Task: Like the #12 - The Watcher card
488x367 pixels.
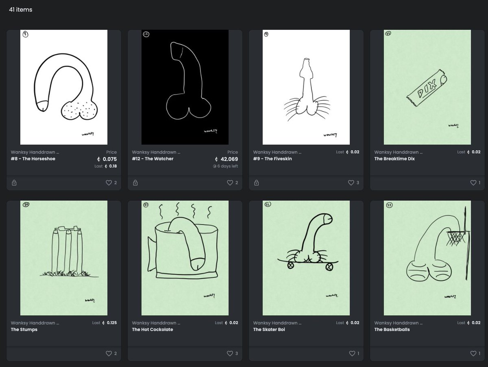Action: [230, 183]
